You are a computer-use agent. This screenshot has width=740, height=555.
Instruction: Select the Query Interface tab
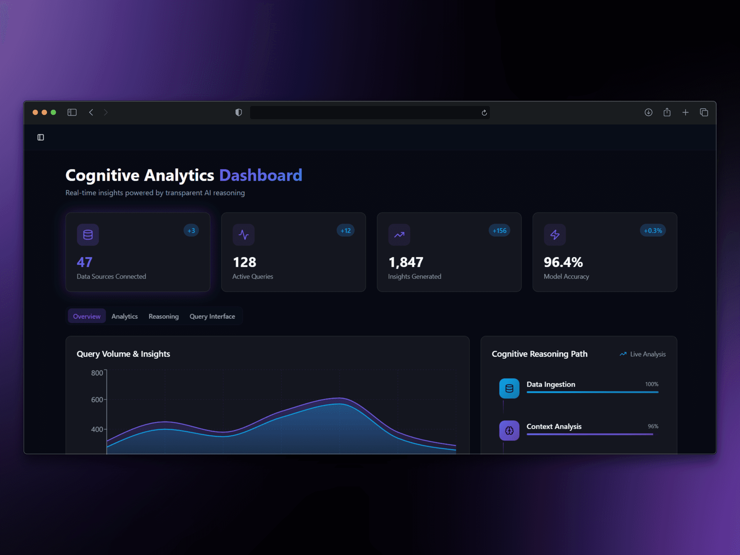coord(212,316)
